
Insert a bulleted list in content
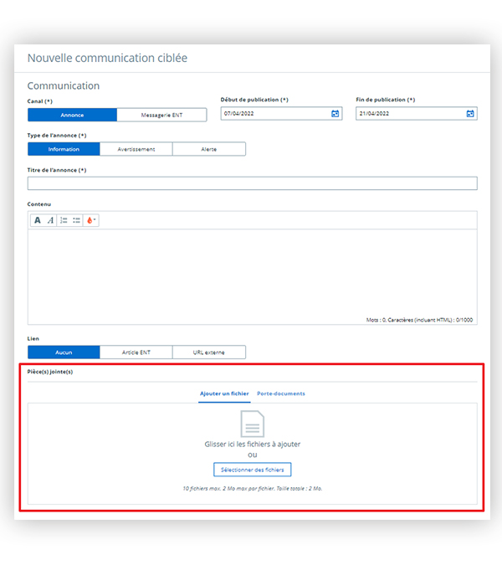[x=77, y=220]
